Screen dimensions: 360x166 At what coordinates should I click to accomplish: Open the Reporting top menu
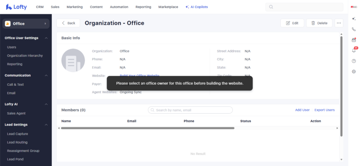click(143, 7)
